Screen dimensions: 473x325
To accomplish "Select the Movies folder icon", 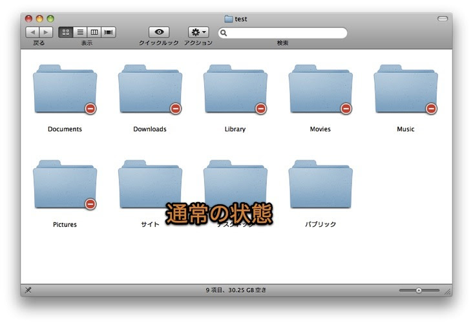I will pos(321,89).
